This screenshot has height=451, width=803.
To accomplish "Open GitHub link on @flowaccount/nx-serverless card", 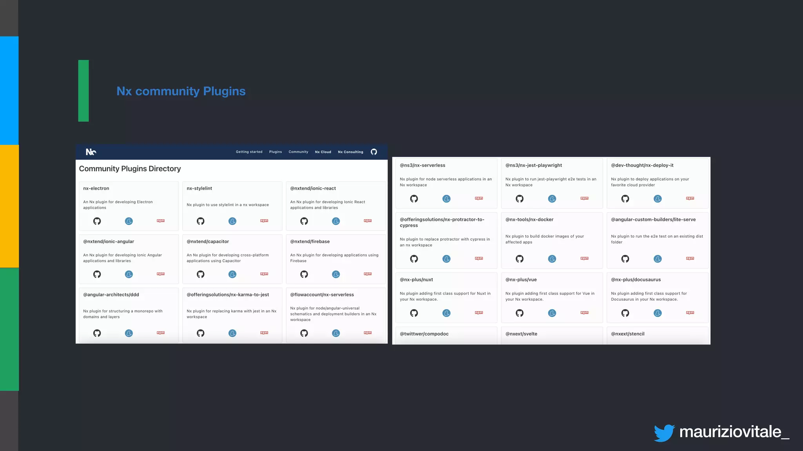I will coord(304,333).
